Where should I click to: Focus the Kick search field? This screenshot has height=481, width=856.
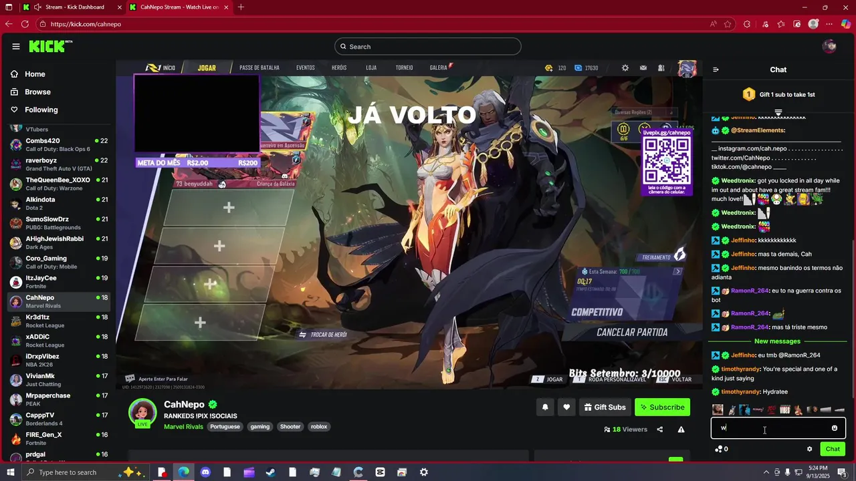[x=428, y=46]
